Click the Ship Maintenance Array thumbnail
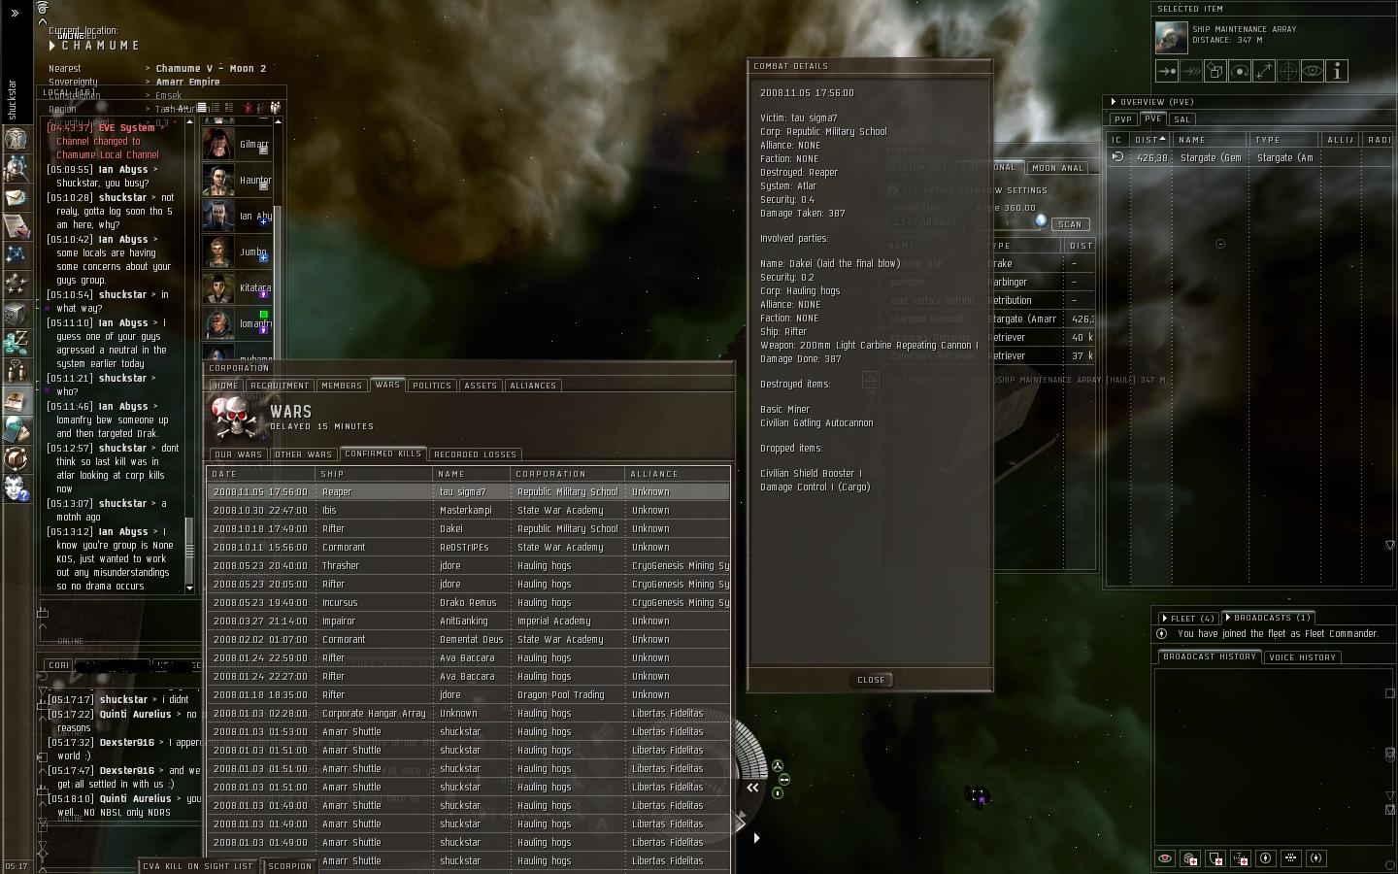Screen dimensions: 1398x874 pyautogui.click(x=1171, y=37)
